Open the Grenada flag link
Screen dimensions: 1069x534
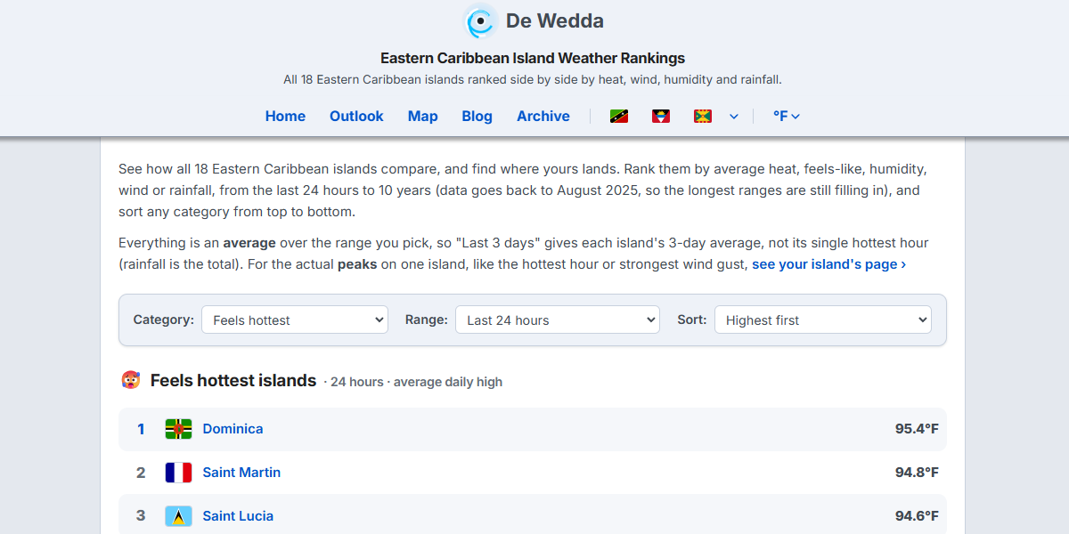(x=703, y=117)
